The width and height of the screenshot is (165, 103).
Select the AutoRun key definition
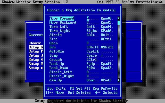pyautogui.click(x=57, y=51)
